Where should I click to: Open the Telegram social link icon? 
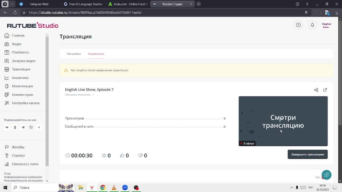pyautogui.click(x=23, y=127)
